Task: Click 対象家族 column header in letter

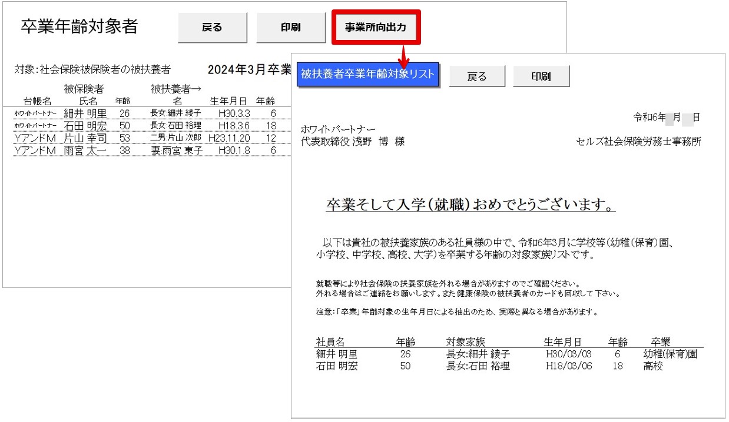Action: [x=466, y=342]
